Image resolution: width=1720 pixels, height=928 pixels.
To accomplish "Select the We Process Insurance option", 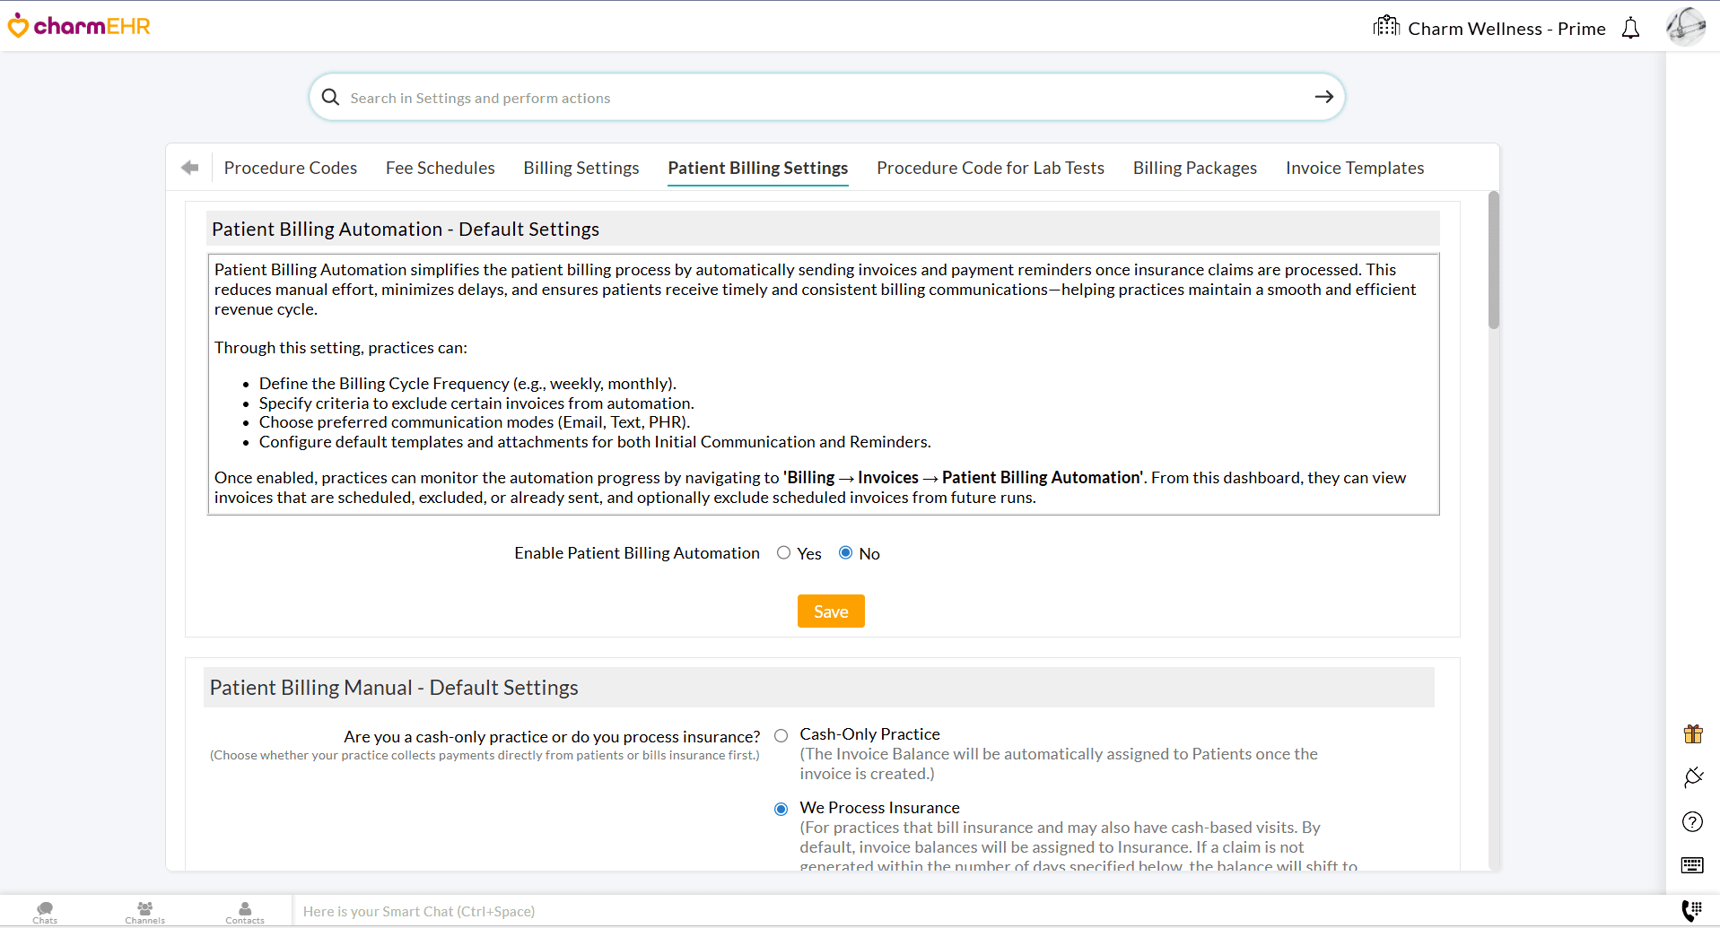I will 781,808.
